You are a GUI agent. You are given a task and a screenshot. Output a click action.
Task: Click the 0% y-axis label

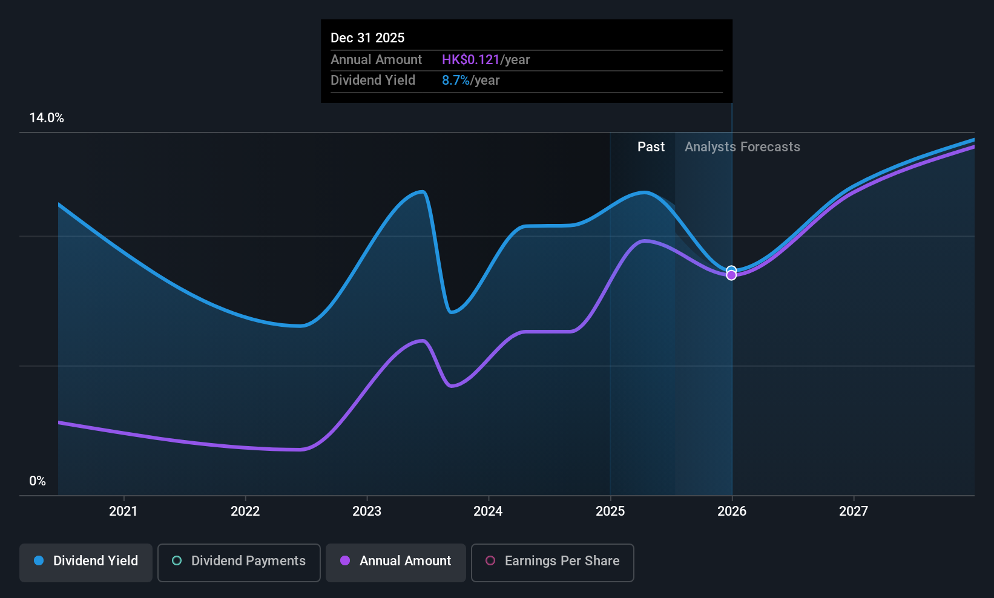[38, 481]
